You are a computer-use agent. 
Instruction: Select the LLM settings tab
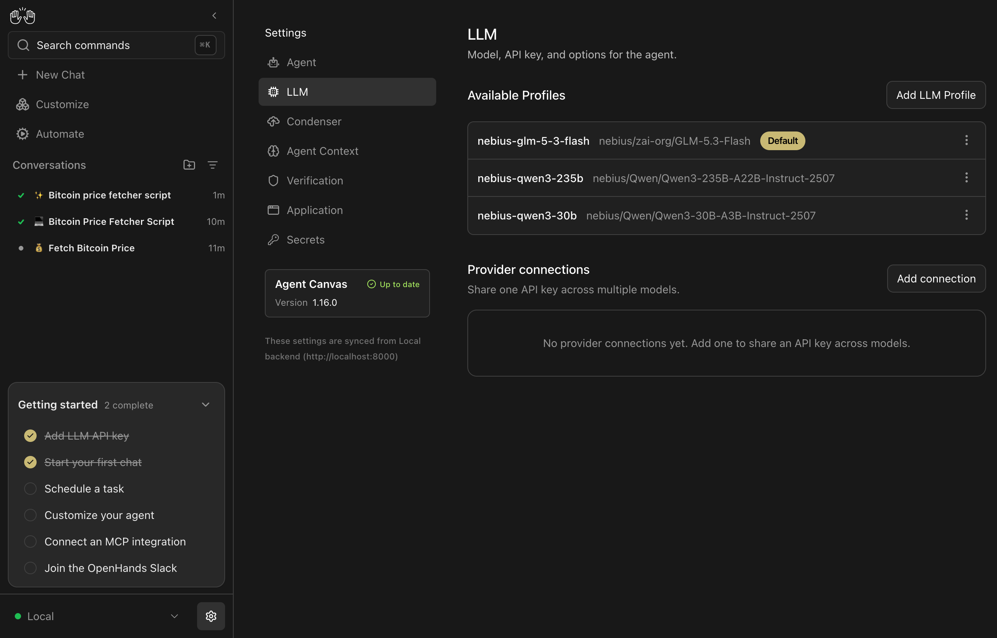tap(347, 92)
